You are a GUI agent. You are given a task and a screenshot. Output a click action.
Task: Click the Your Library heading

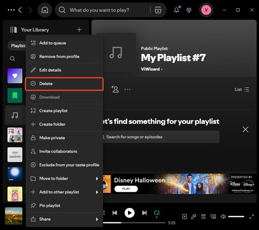[35, 30]
